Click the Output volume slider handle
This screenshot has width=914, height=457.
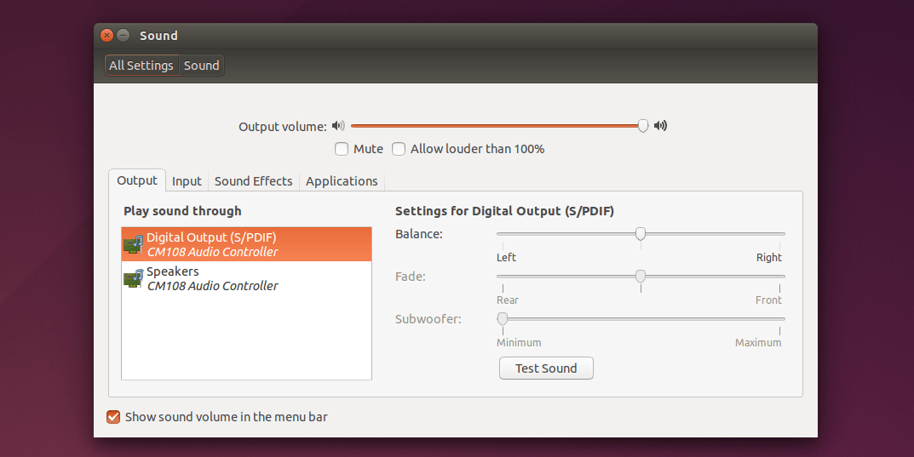[643, 126]
